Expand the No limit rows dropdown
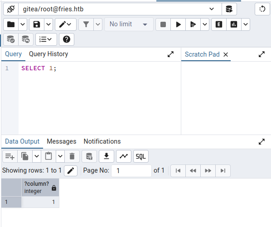 pos(129,24)
